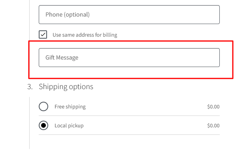The height and width of the screenshot is (151, 251).
Task: Click the 'Gift Message' placeholder text
Action: click(x=62, y=58)
